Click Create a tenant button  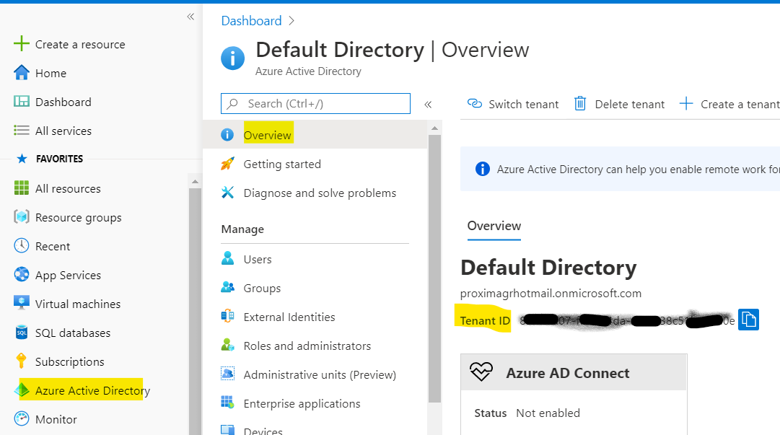pyautogui.click(x=729, y=104)
